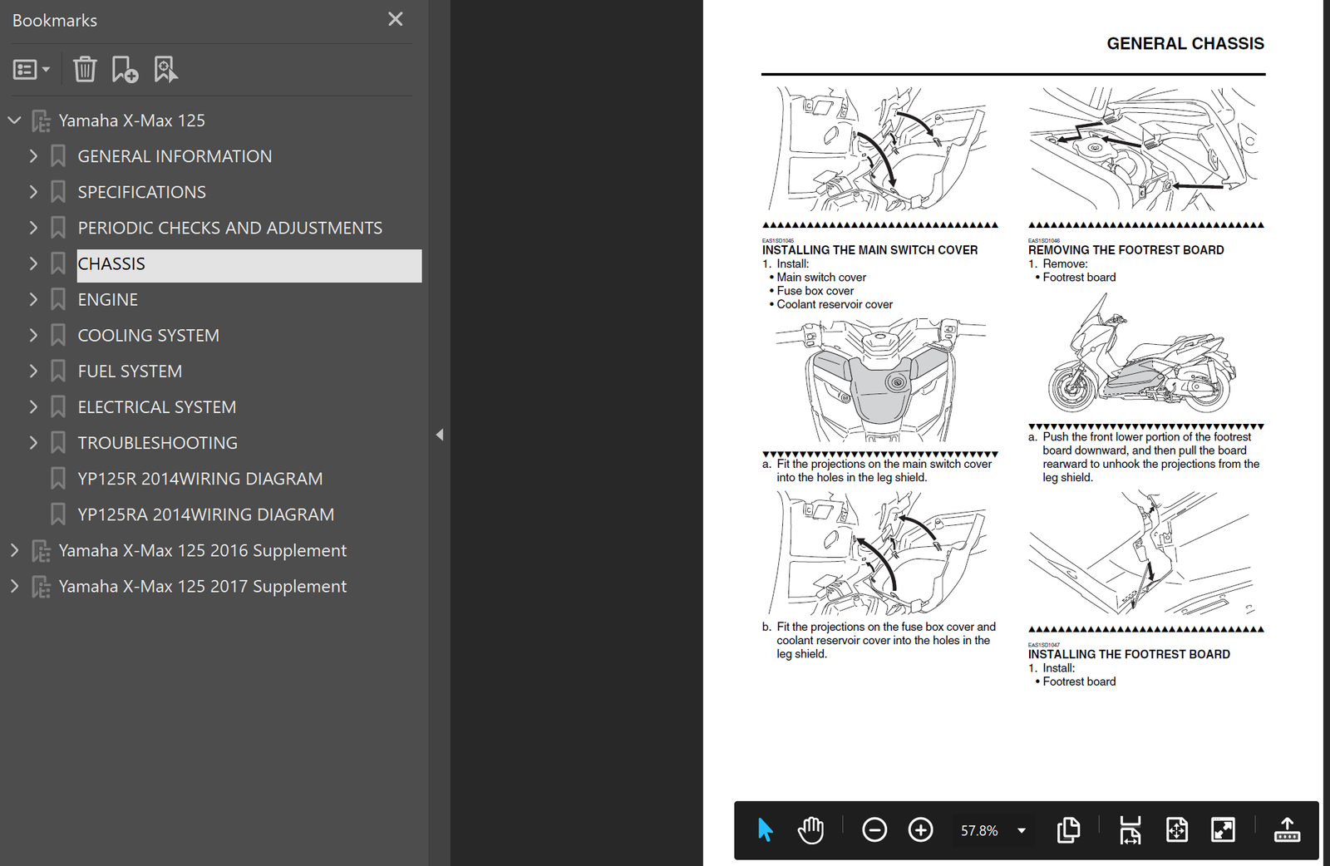This screenshot has width=1330, height=866.
Task: Select Yamaha X-Max 125 2016 Supplement
Action: point(203,550)
